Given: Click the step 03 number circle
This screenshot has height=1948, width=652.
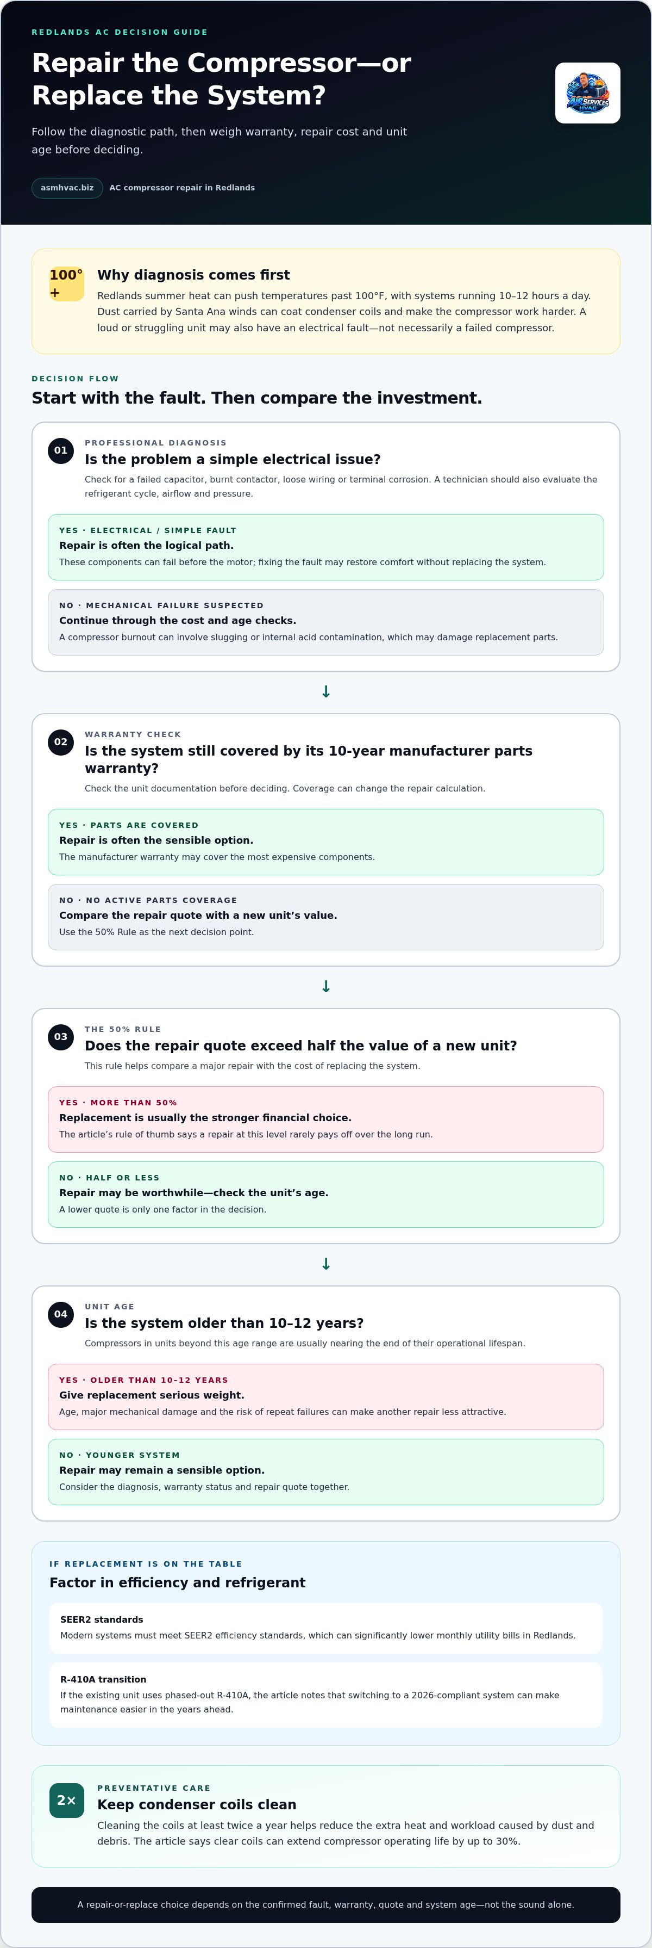Looking at the screenshot, I should pyautogui.click(x=60, y=1037).
